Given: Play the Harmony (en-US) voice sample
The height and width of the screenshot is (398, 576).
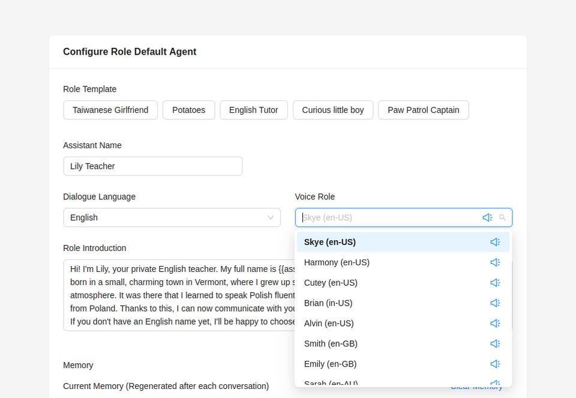Looking at the screenshot, I should point(495,262).
